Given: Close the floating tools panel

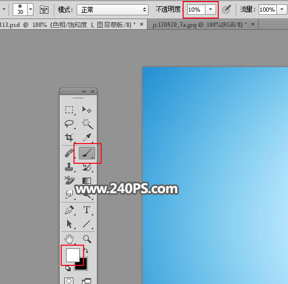Looking at the screenshot, I should coord(93,91).
